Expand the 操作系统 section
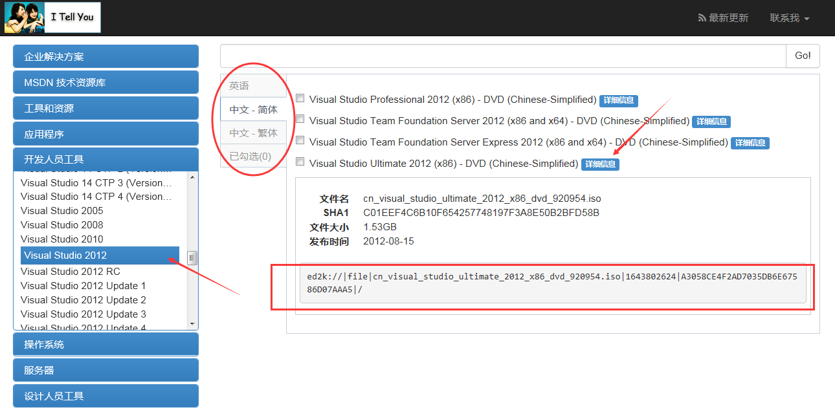Screen dimensions: 835x412 [106, 344]
